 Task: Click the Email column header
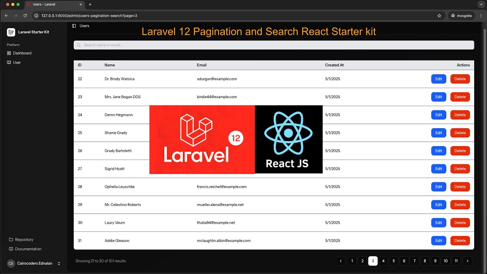click(202, 65)
